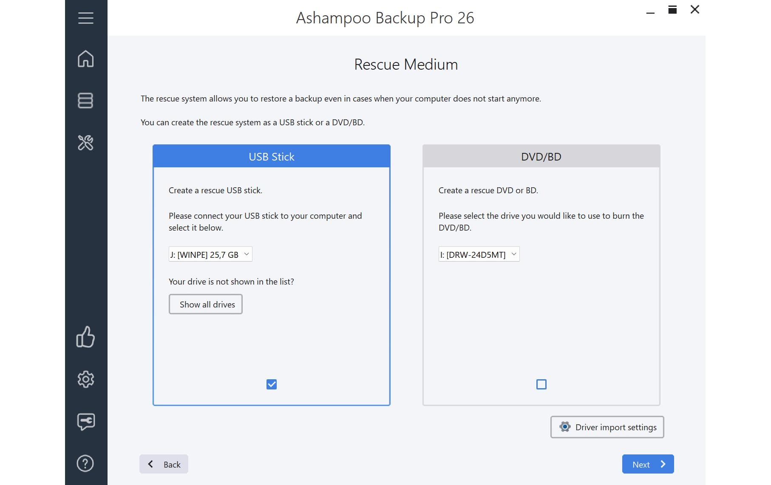Open the rescue tools wrench icon
This screenshot has height=485, width=771.
(85, 143)
